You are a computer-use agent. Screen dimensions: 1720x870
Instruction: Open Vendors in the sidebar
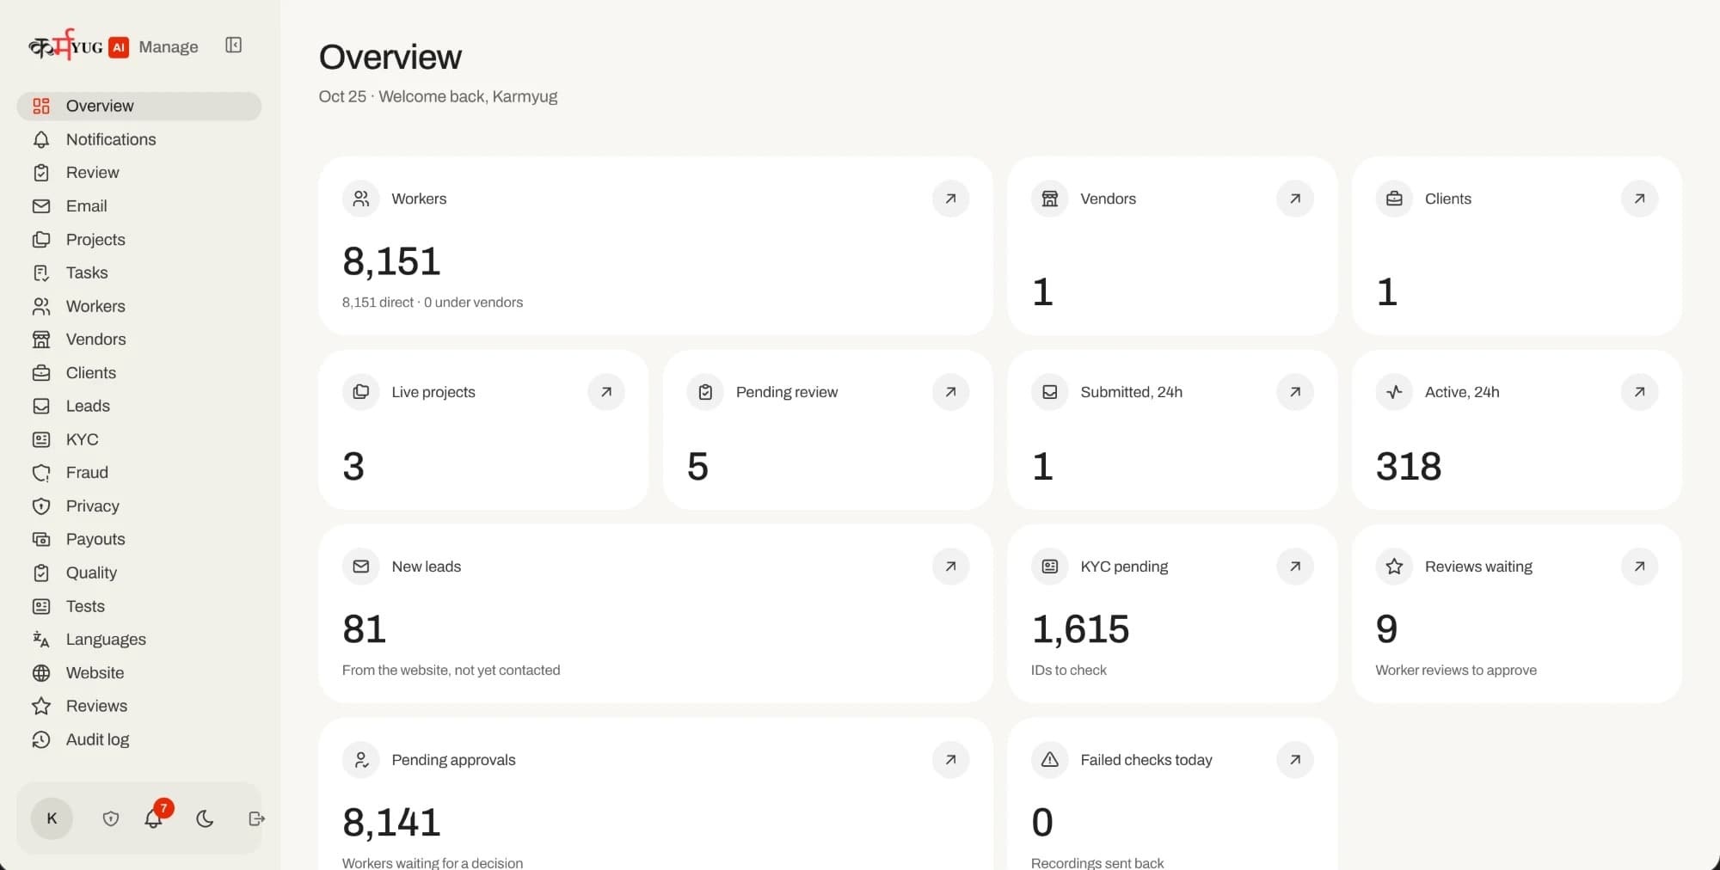(139, 340)
